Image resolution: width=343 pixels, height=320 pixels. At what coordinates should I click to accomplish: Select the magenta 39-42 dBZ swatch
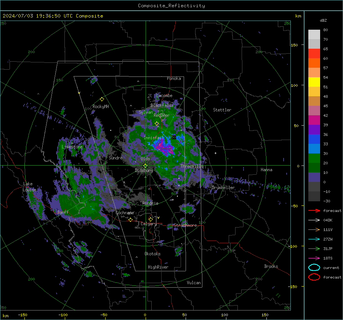(x=314, y=120)
